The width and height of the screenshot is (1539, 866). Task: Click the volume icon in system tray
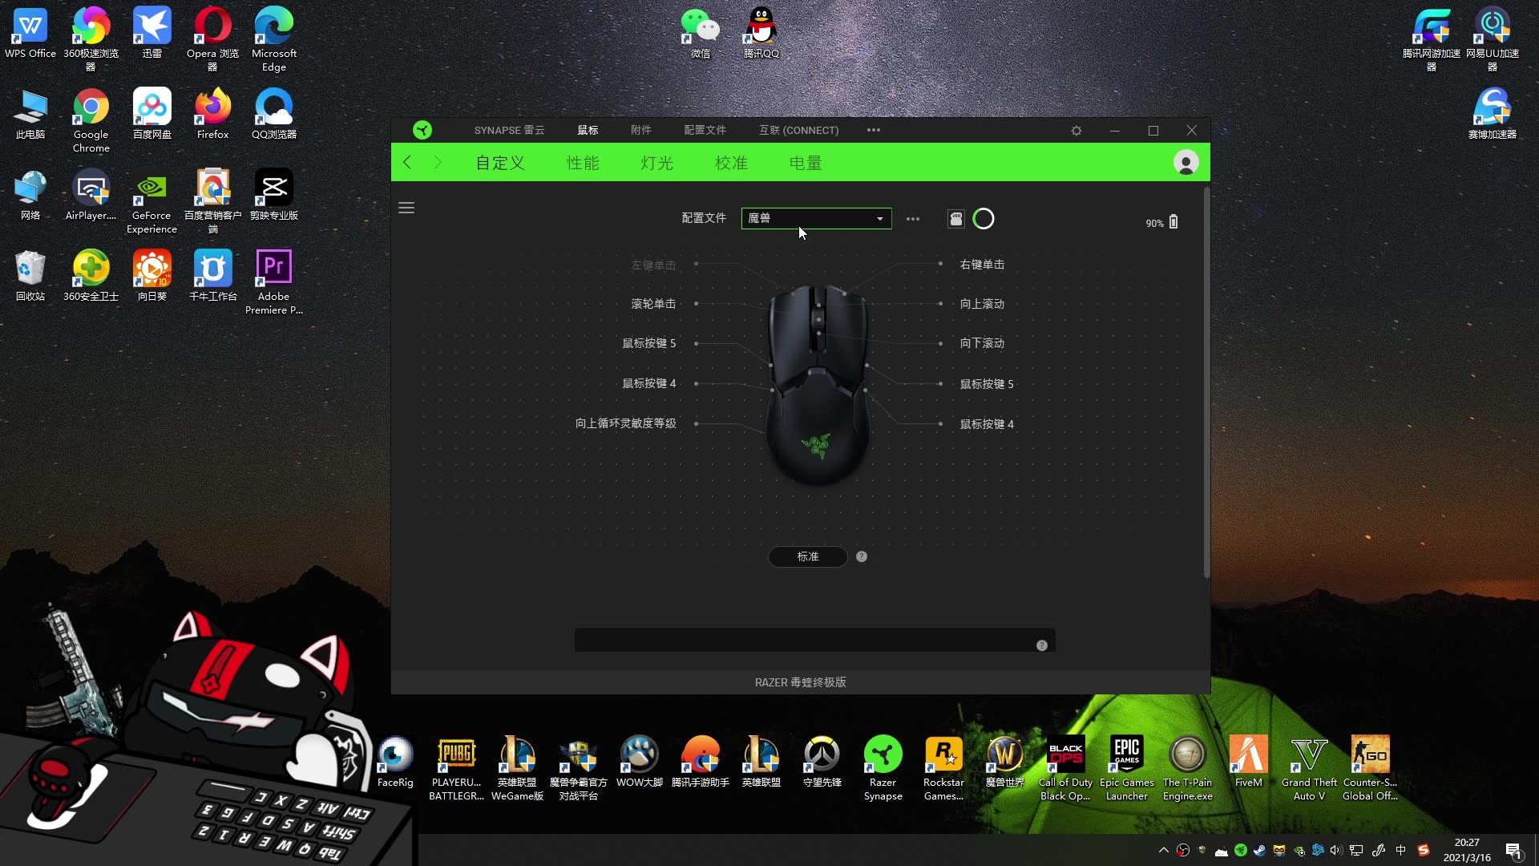[x=1336, y=850]
